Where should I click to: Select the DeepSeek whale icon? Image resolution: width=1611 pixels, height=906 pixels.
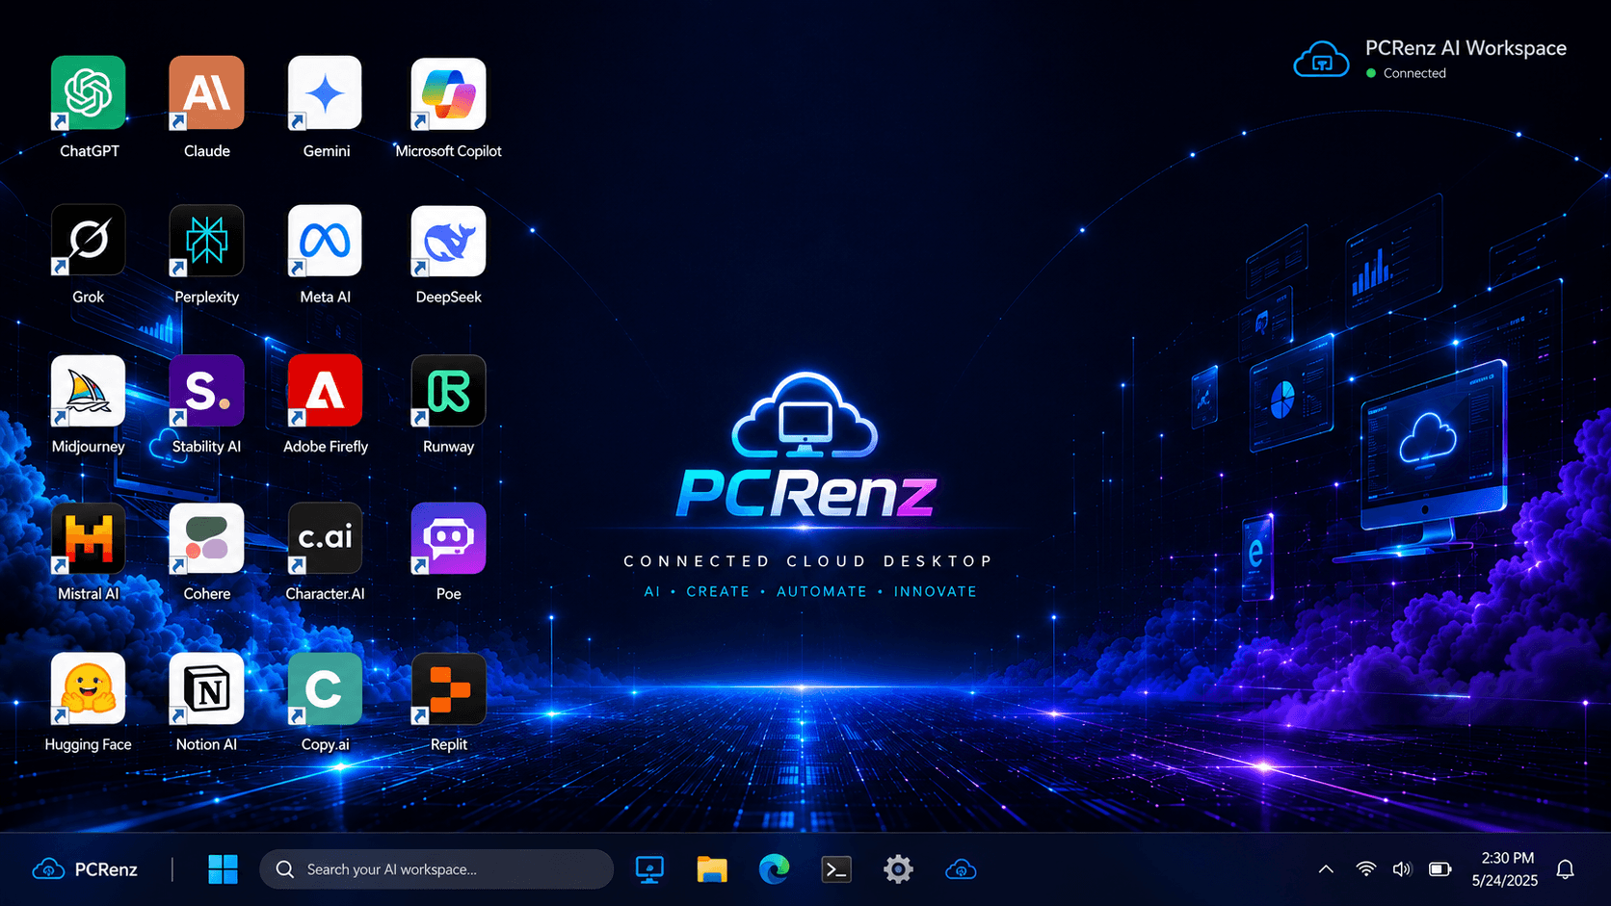pyautogui.click(x=448, y=241)
